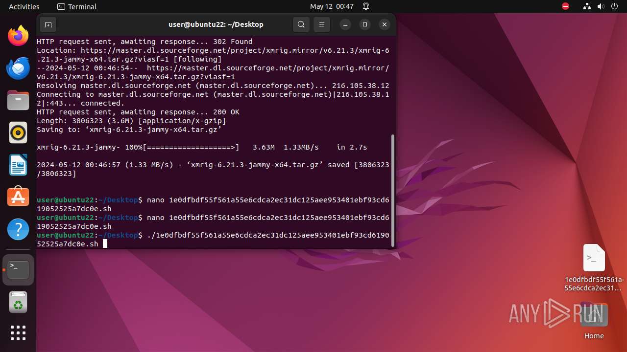
Task: Launch Firefox from the dock
Action: [18, 36]
